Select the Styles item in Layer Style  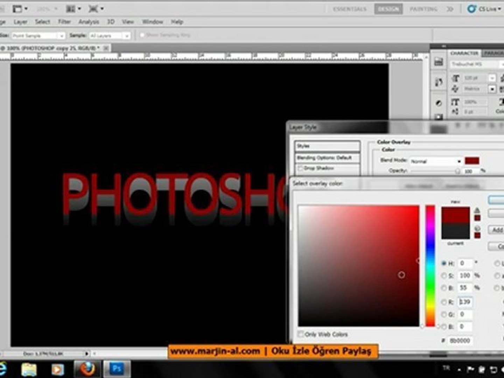327,146
